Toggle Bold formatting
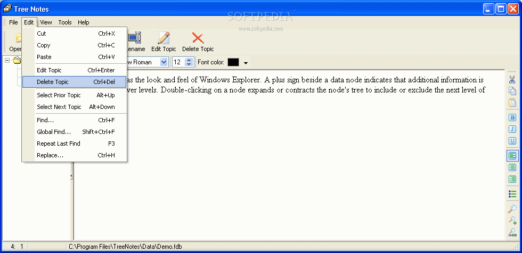 click(x=512, y=117)
